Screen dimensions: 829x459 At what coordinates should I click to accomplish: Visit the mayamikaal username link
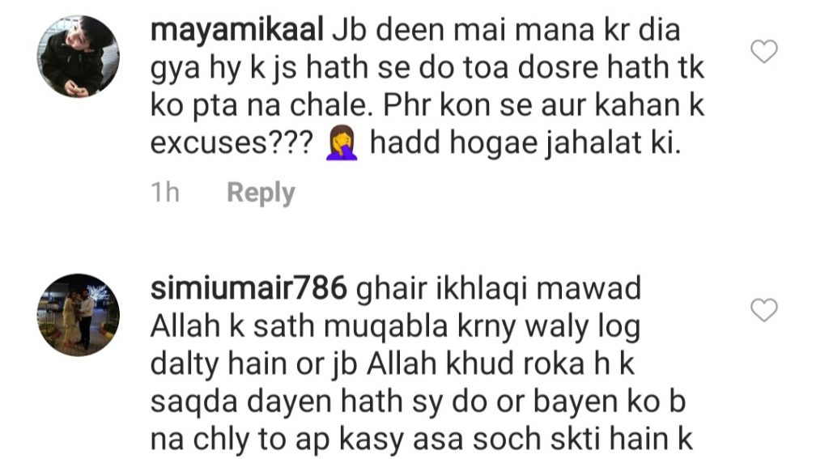tap(237, 31)
